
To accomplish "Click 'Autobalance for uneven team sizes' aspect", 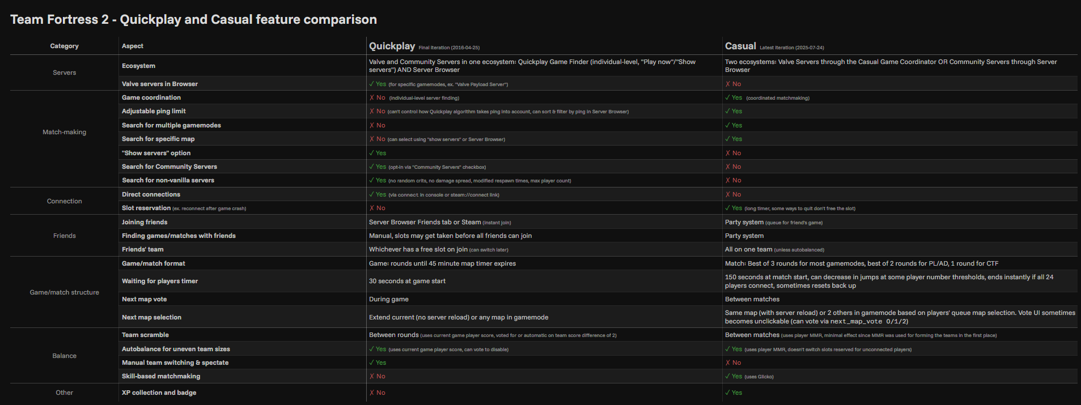I will [176, 349].
